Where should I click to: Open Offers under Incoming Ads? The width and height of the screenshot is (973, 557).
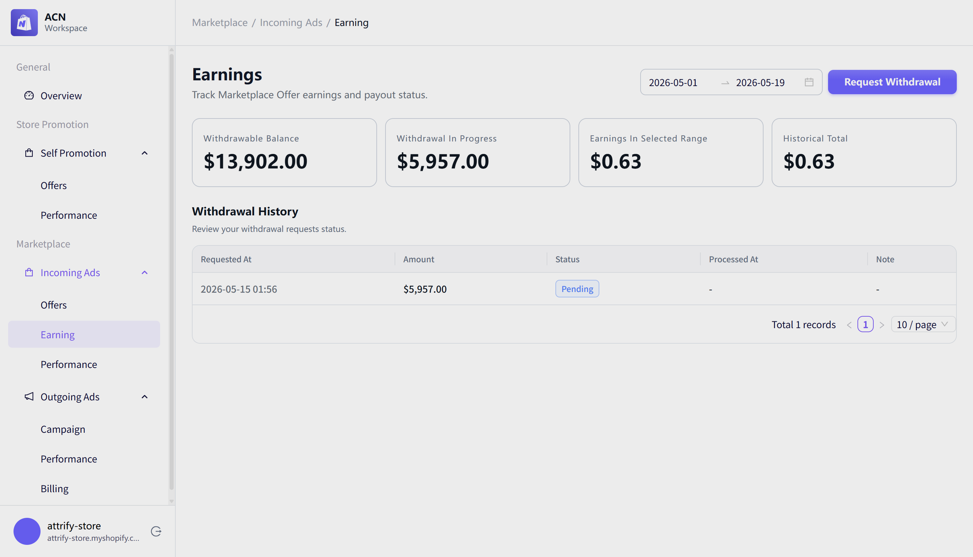pyautogui.click(x=84, y=305)
